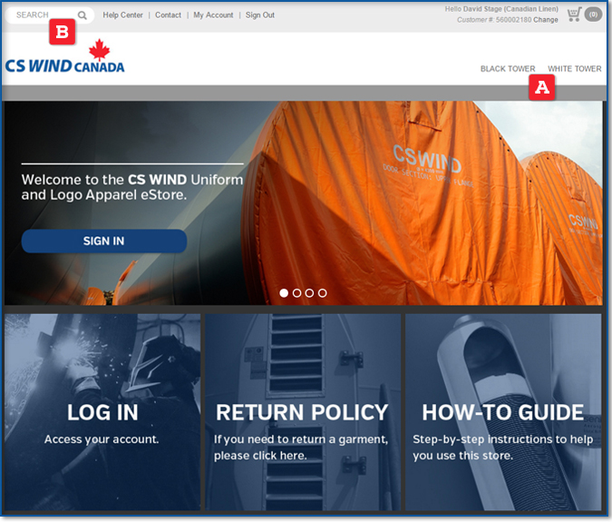Screen dimensions: 612x522
Task: Open the Help Center link
Action: pyautogui.click(x=122, y=15)
